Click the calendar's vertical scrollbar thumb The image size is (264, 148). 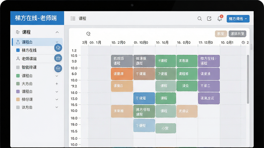248,79
